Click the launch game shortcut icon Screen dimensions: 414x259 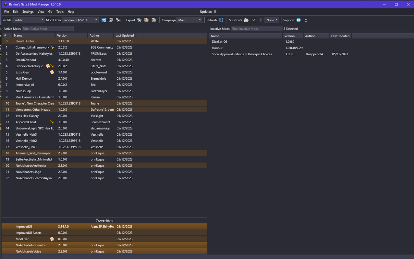click(x=261, y=20)
